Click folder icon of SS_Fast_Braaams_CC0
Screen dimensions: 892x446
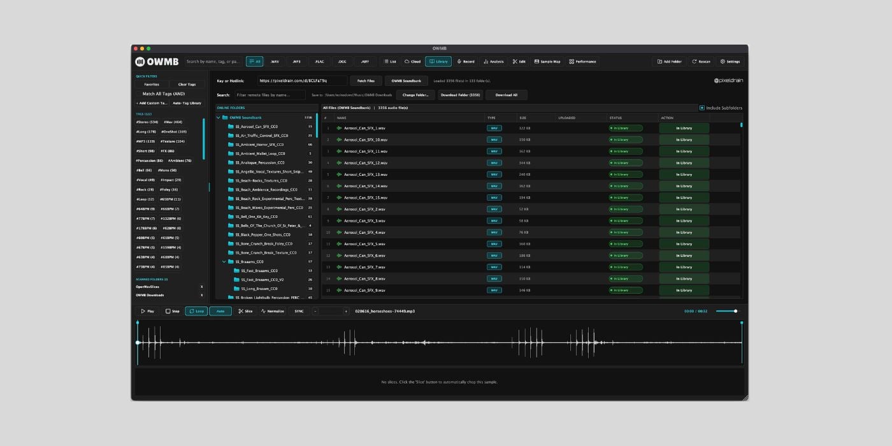(236, 271)
